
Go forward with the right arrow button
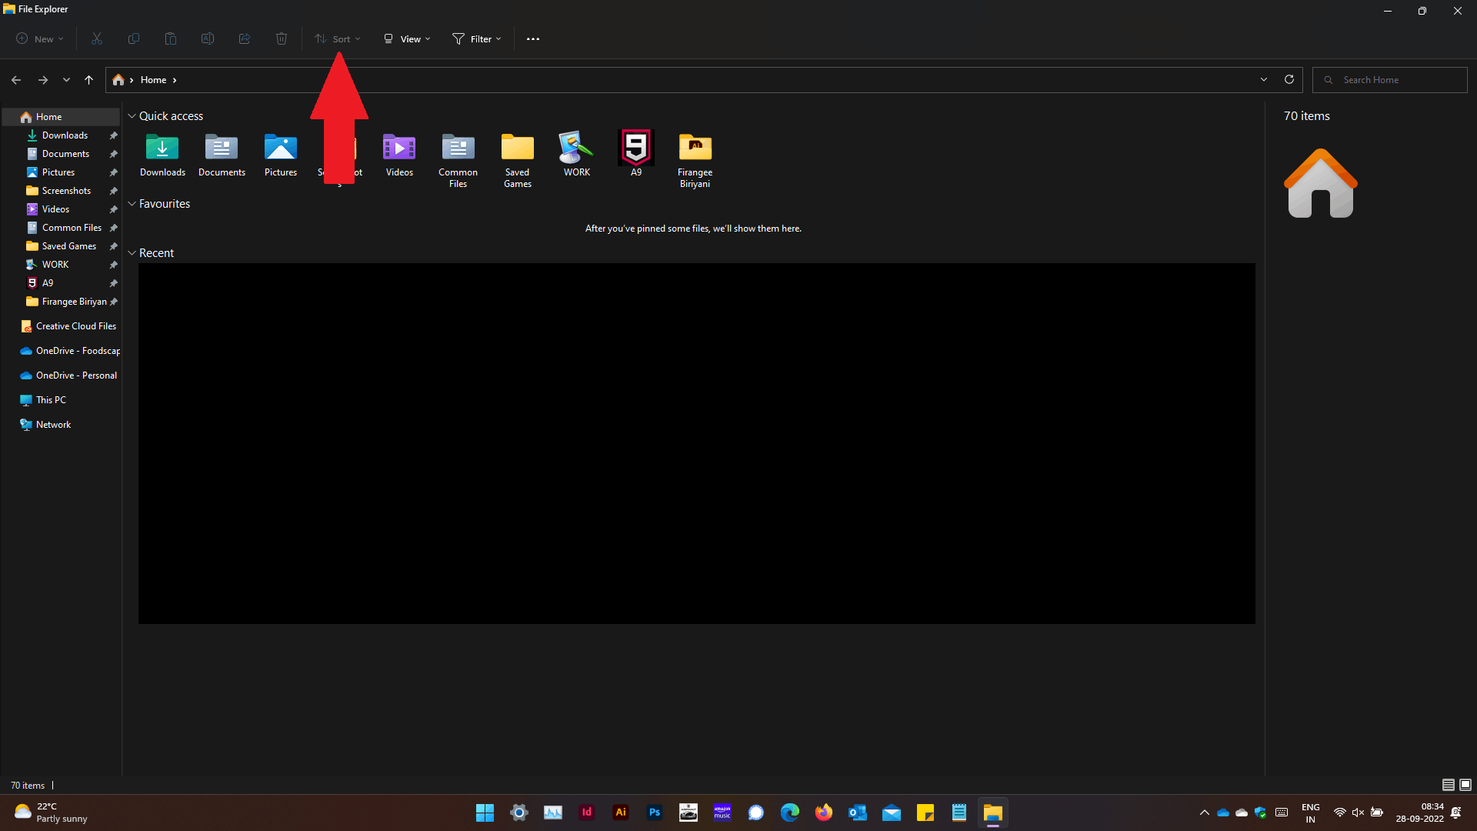point(43,80)
